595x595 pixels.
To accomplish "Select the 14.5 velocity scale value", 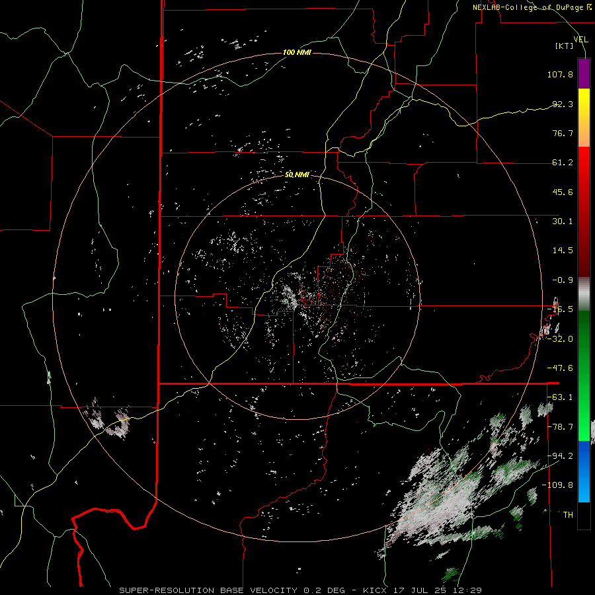I will click(563, 251).
